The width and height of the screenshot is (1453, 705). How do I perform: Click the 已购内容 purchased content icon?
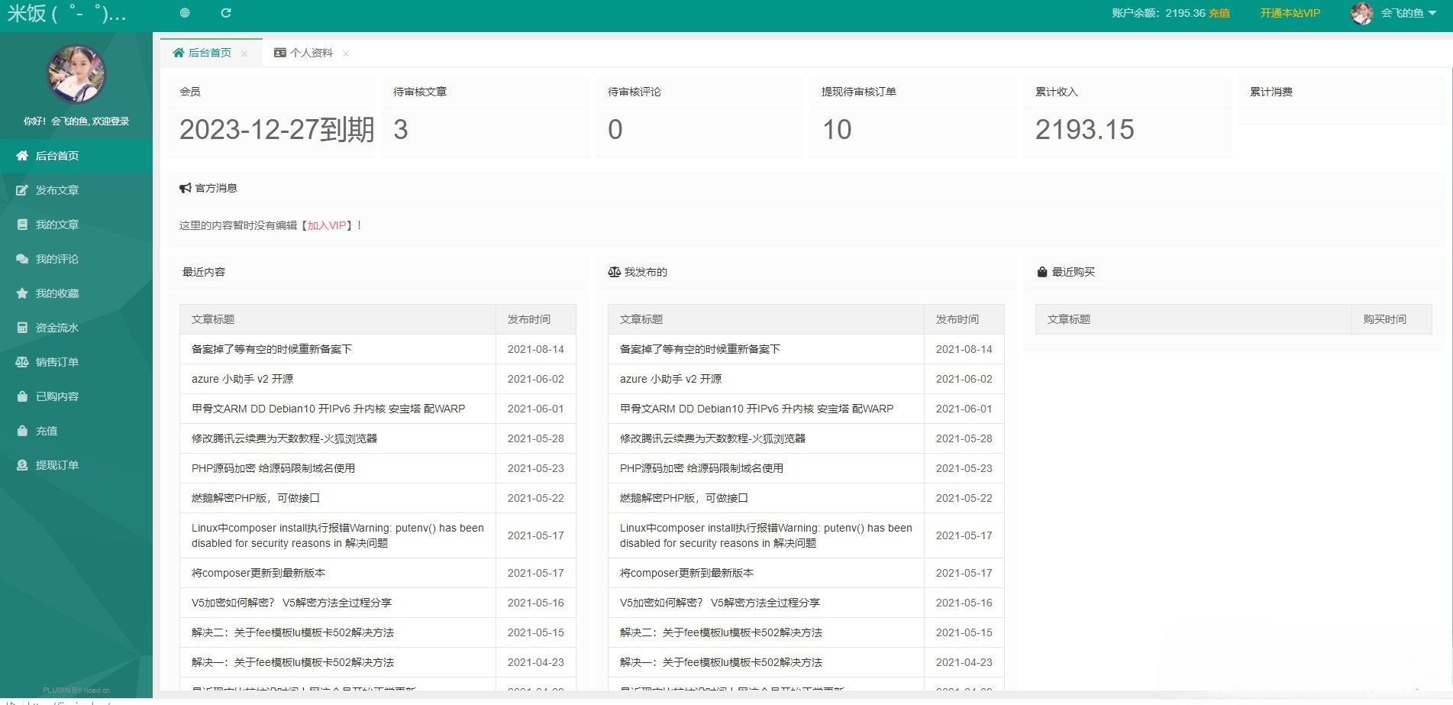click(22, 396)
